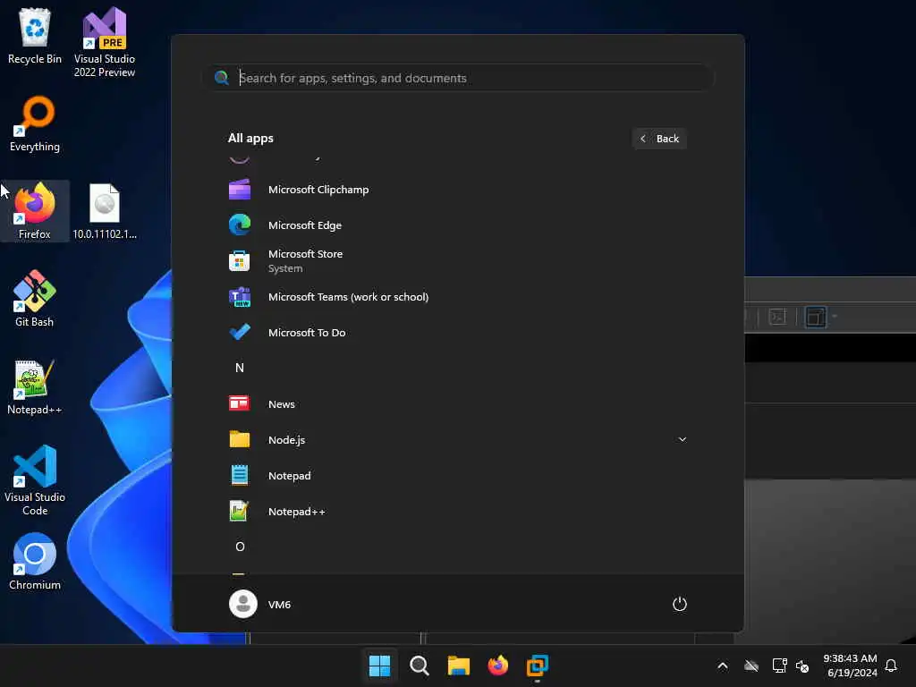Open Notepad from the apps list

tap(457, 476)
